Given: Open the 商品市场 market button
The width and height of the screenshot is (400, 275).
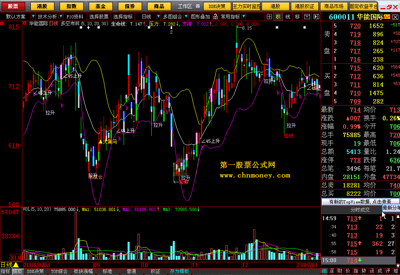Looking at the screenshot, I should coord(334,6).
